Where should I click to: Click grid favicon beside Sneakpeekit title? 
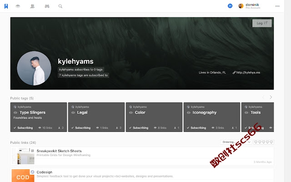click(32, 151)
